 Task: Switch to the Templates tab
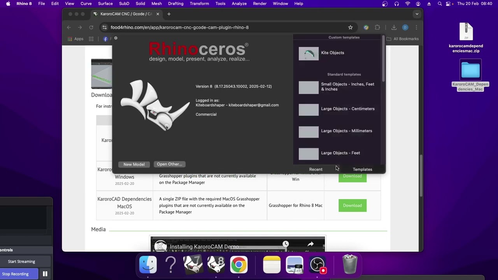point(362,169)
